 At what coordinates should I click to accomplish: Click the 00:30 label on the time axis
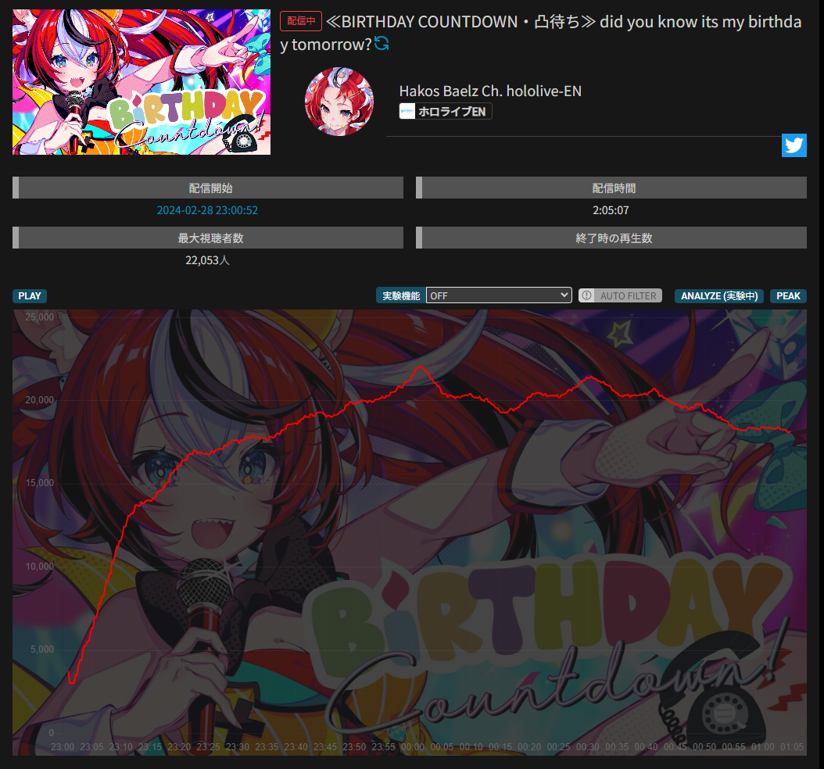point(588,747)
